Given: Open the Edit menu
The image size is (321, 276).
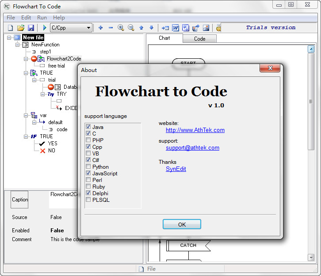Looking at the screenshot, I should tap(26, 18).
